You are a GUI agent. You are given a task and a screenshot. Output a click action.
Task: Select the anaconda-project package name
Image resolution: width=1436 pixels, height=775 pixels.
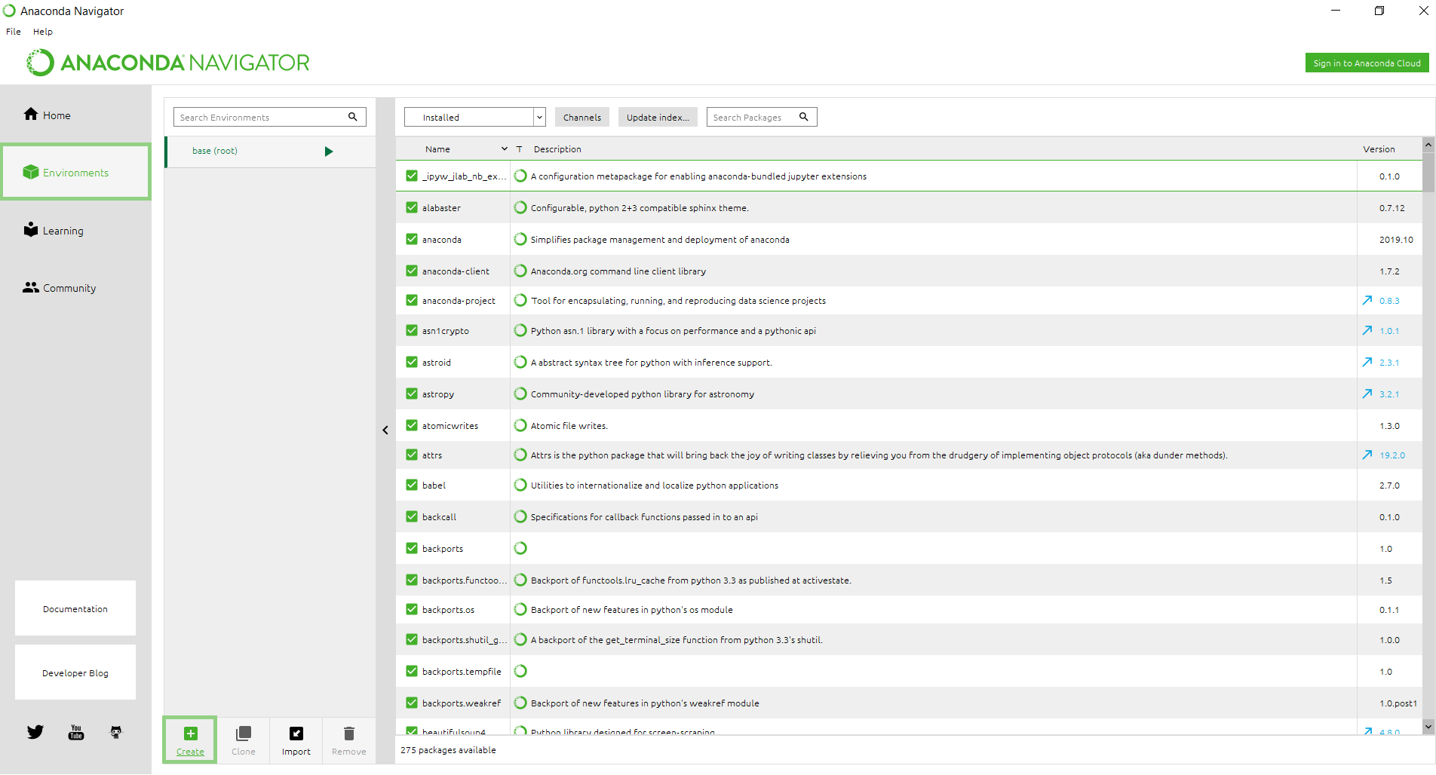459,301
